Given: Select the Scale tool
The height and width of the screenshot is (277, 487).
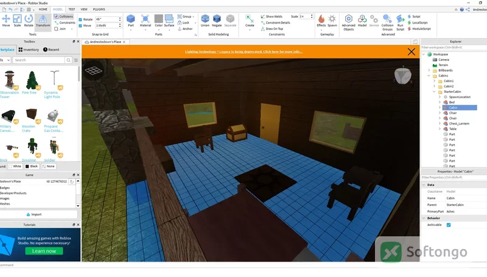Looking at the screenshot, I should click(17, 21).
